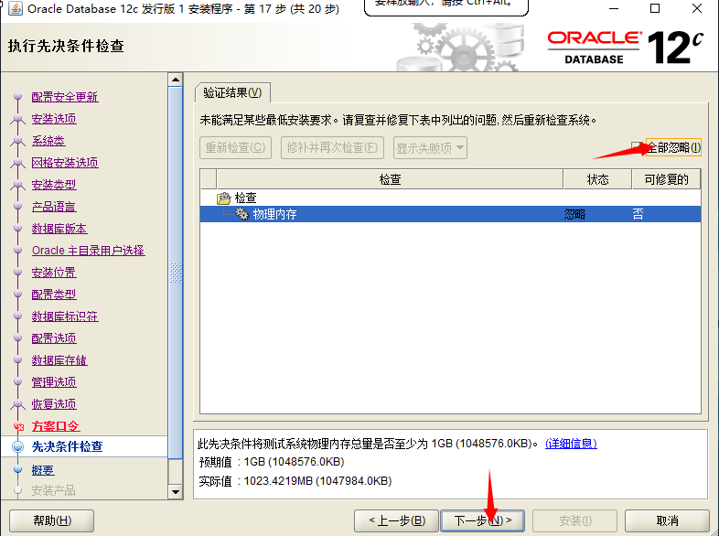Open the 配置类型 step
The width and height of the screenshot is (719, 536).
click(54, 295)
